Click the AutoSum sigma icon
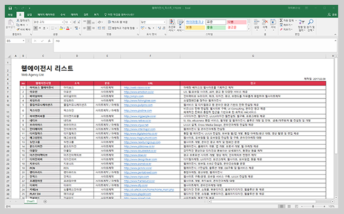Screen dimensions: 344x214 pyautogui.click(x=281, y=21)
